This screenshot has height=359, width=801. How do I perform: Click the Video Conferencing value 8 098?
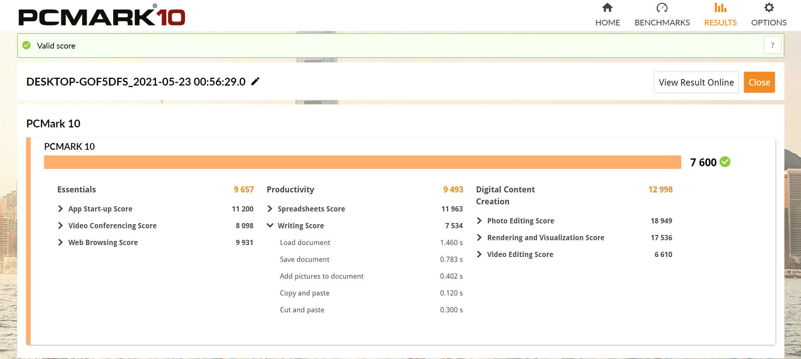(x=244, y=226)
